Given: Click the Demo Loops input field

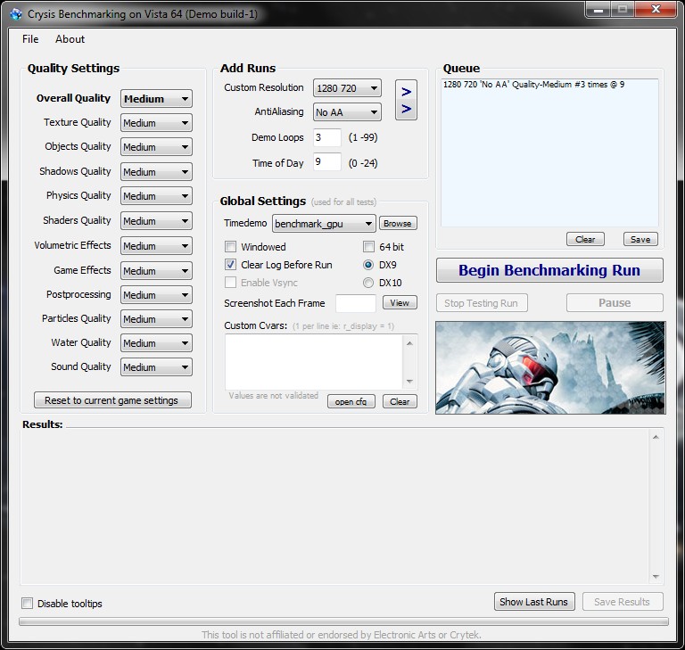Looking at the screenshot, I should pos(326,137).
